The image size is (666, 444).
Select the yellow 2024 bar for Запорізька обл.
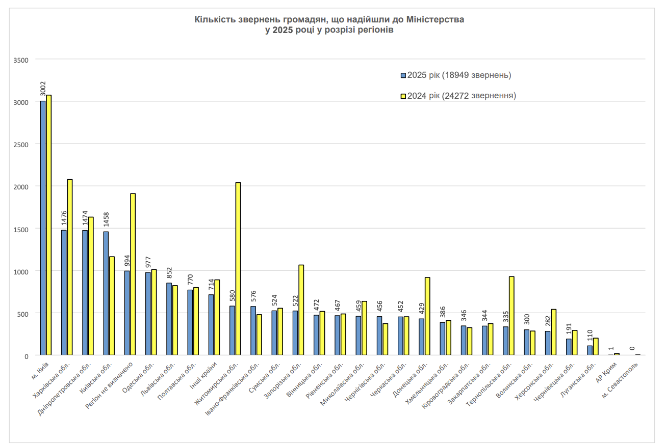301,310
